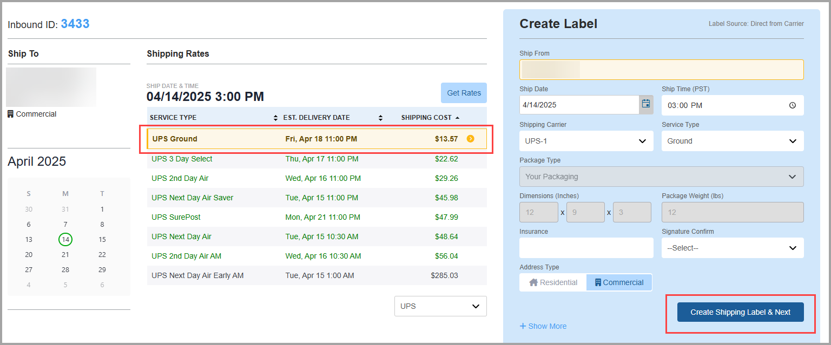Select UPS Next Day Air Early AM rate

tap(316, 275)
